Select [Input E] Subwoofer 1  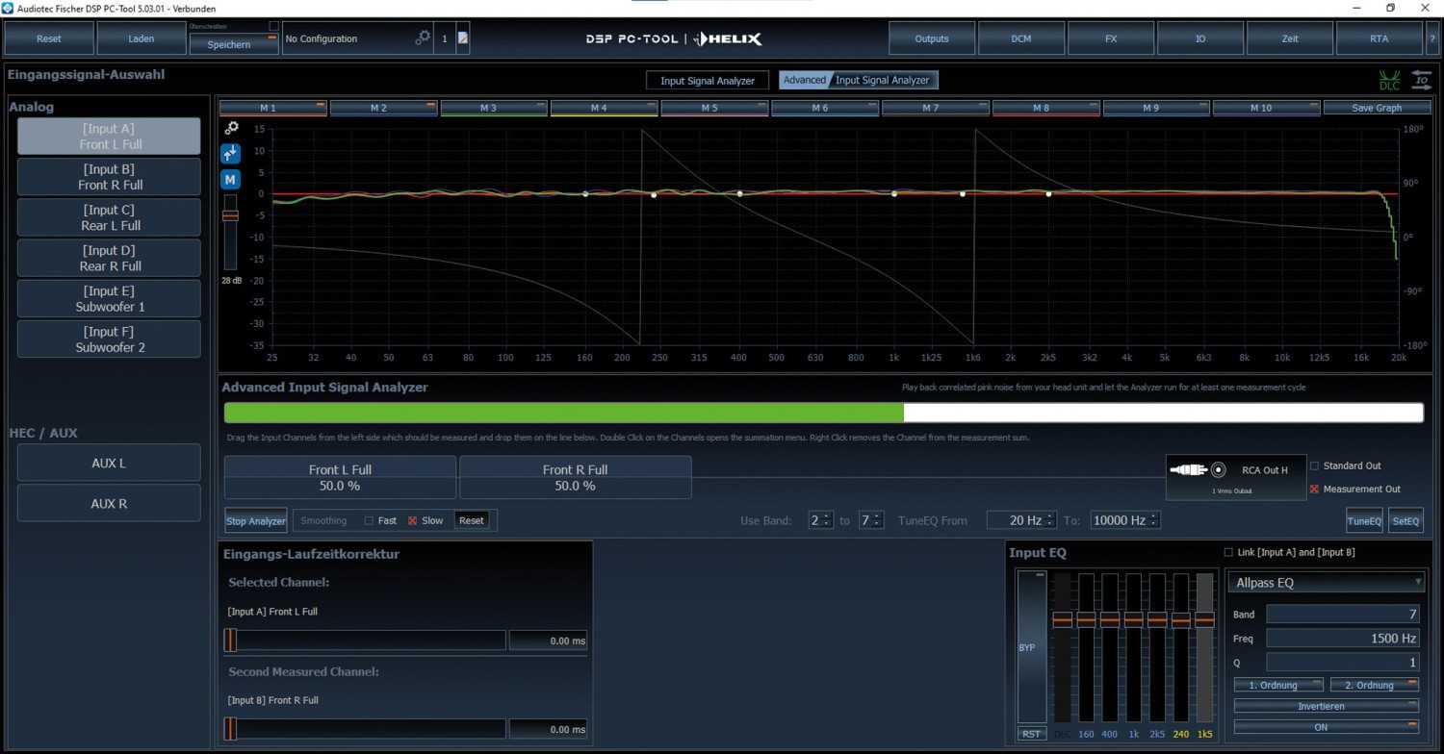[109, 298]
